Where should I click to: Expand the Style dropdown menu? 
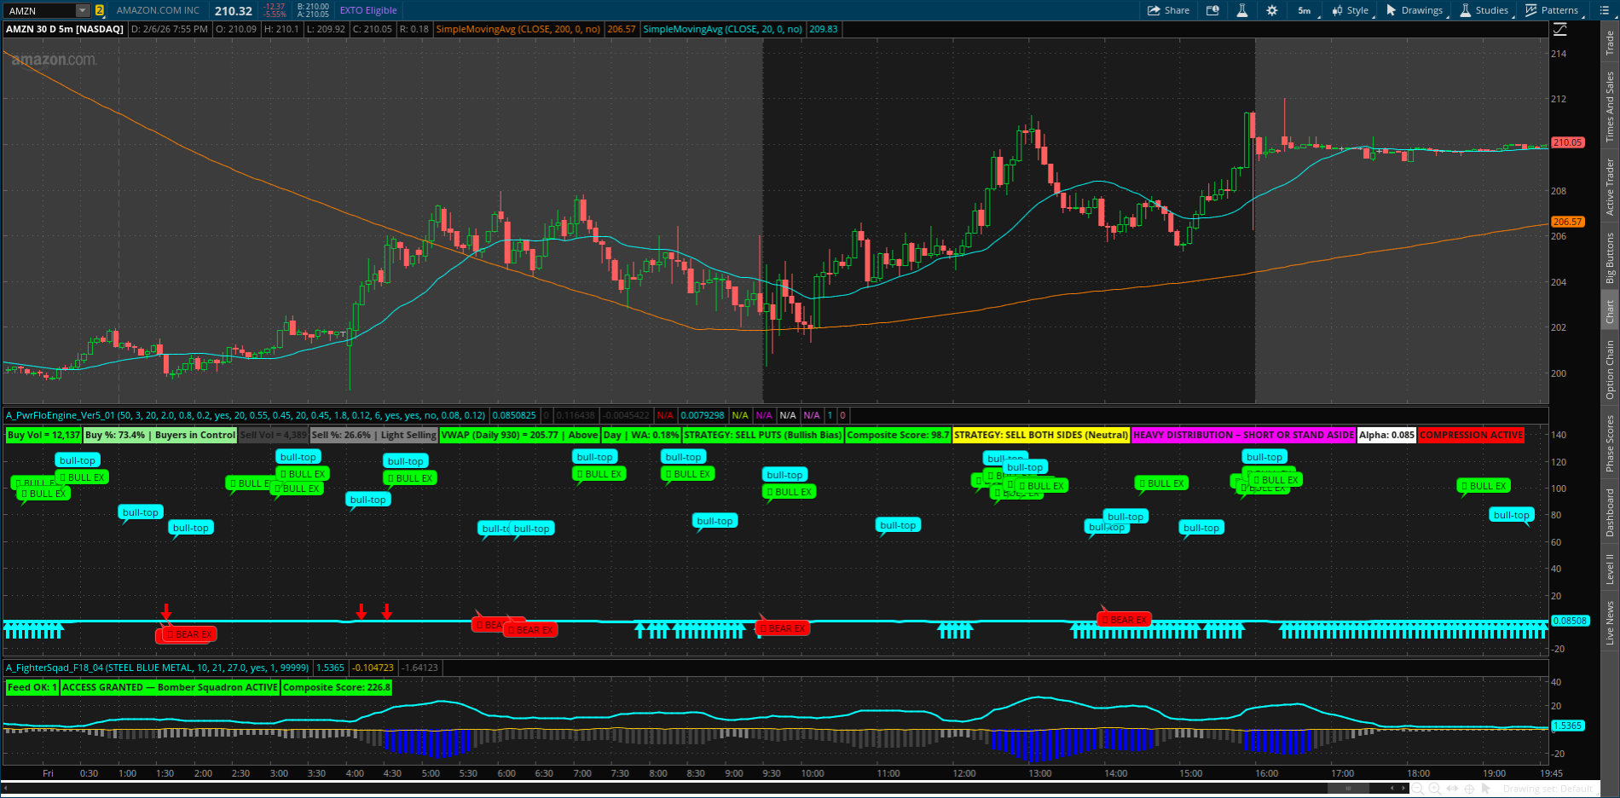(x=1351, y=10)
